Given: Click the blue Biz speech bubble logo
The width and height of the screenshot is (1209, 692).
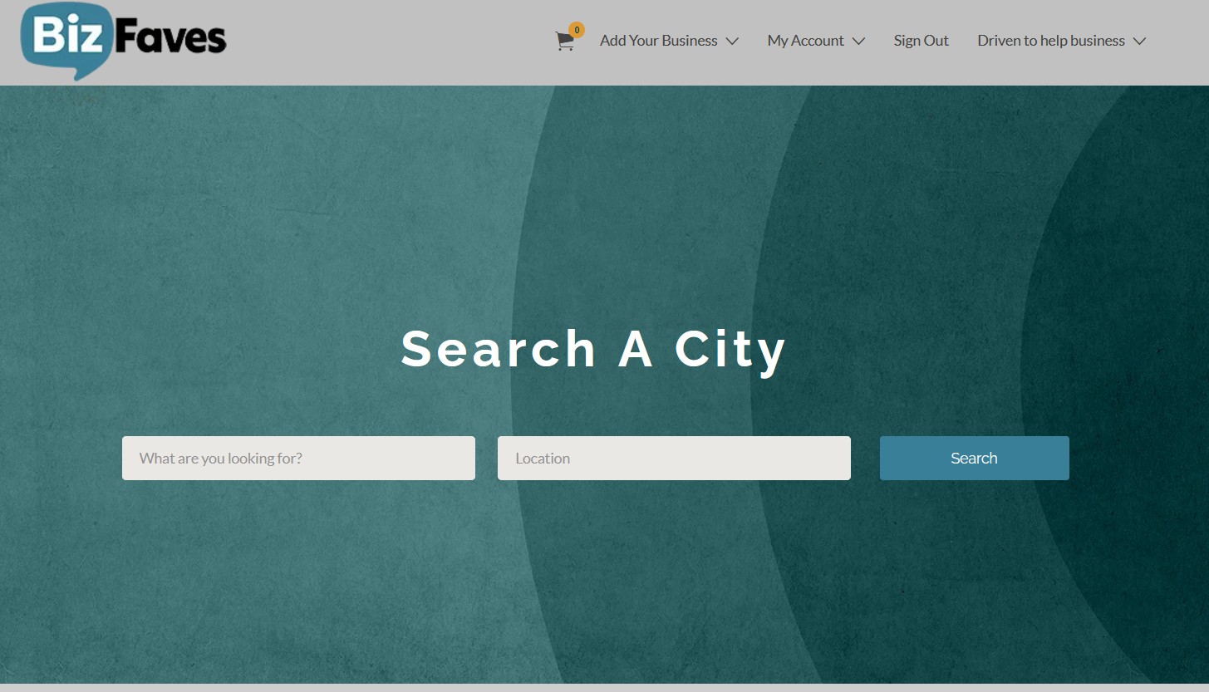Looking at the screenshot, I should (66, 37).
